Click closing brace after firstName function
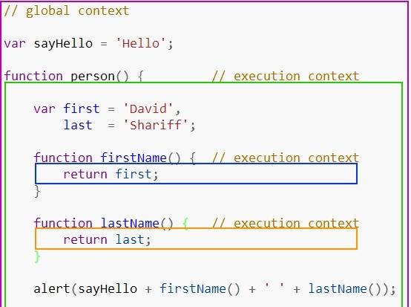Image resolution: width=411 pixels, height=307 pixels. pyautogui.click(x=37, y=191)
